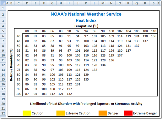
Task: Select column M header
Action: (x=103, y=3)
